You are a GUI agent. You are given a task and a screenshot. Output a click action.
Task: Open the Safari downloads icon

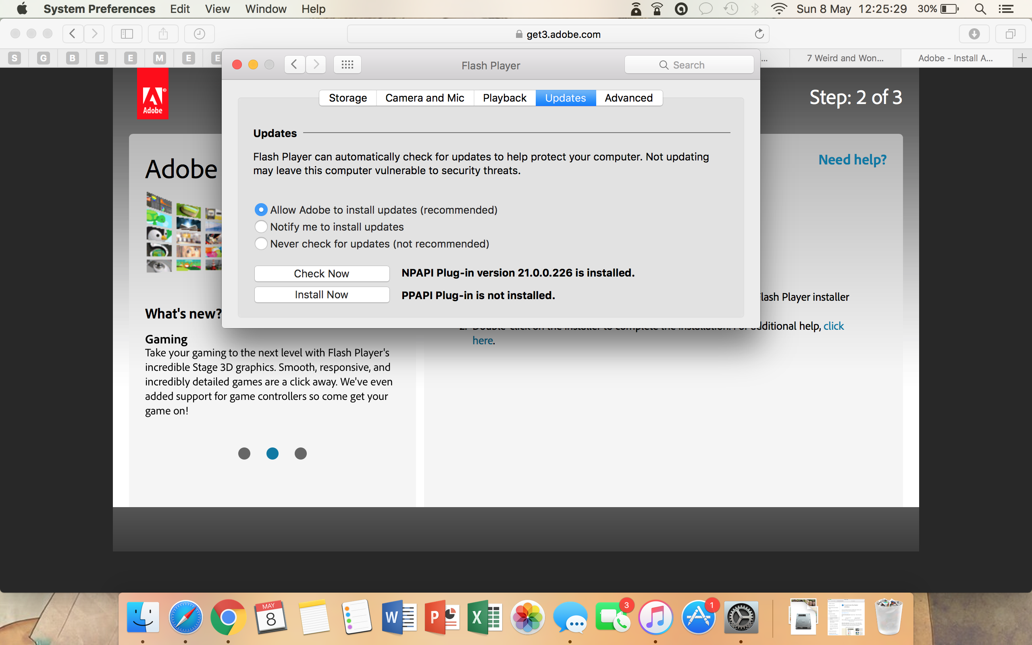(x=974, y=34)
